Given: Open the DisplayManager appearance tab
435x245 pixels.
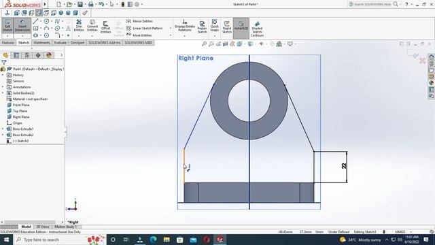Looking at the screenshot, I should 49,55.
